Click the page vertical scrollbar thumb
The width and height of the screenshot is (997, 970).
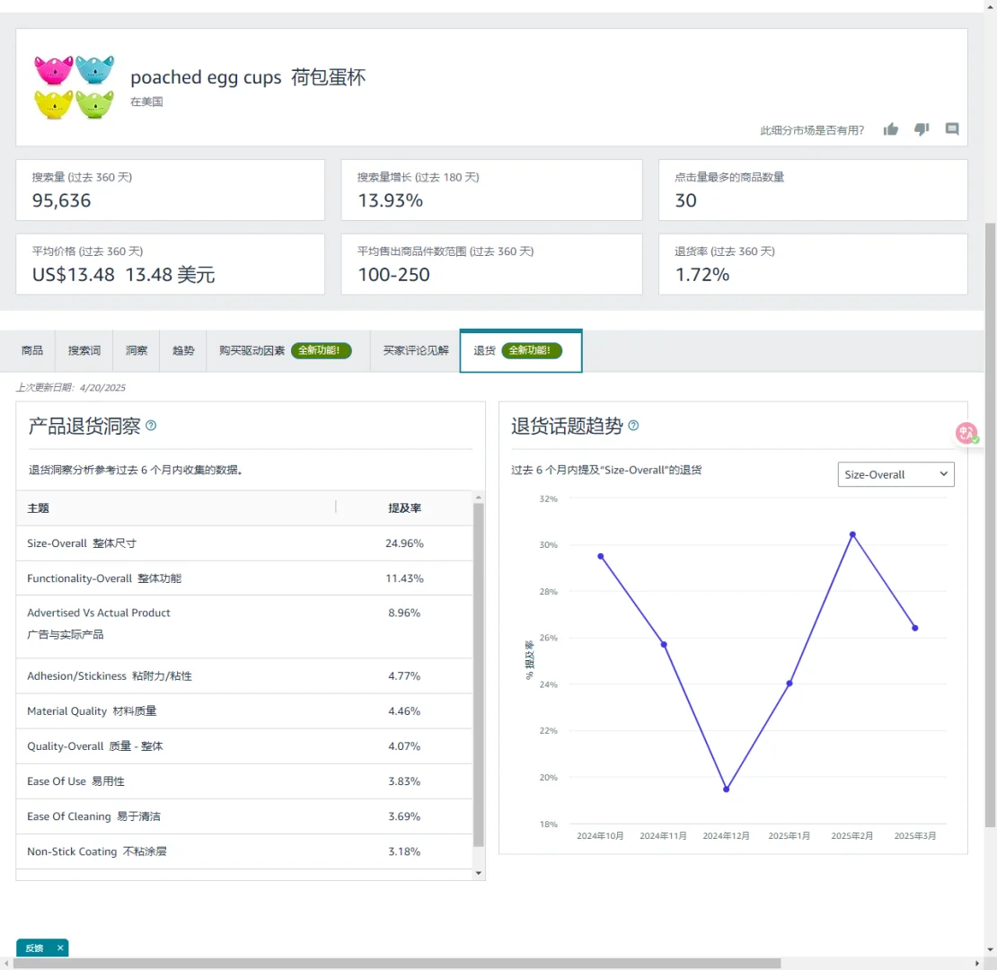[x=991, y=525]
